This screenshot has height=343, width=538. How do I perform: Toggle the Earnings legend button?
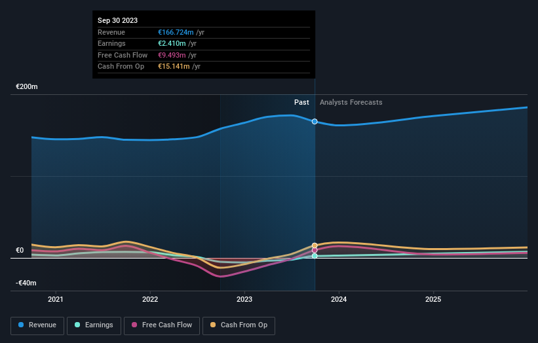click(94, 325)
